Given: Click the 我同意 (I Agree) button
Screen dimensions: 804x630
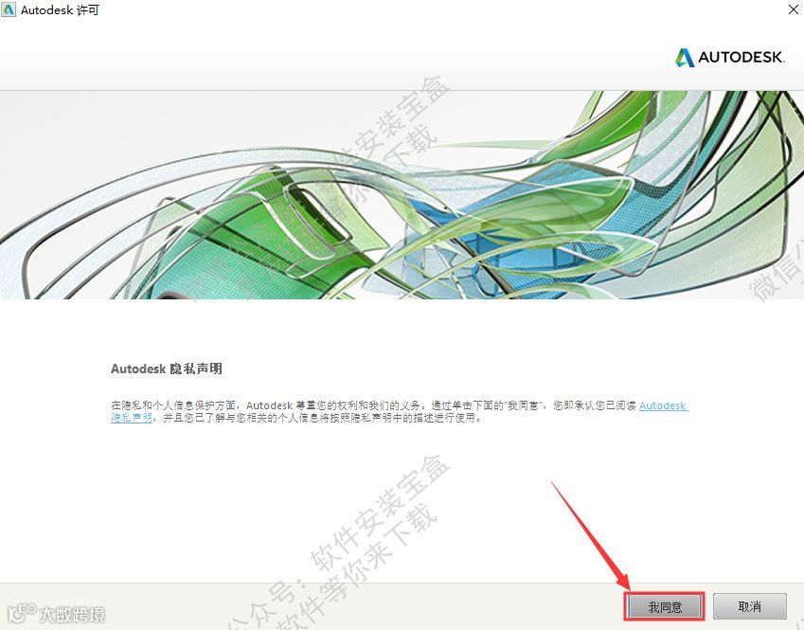Looking at the screenshot, I should click(x=665, y=607).
